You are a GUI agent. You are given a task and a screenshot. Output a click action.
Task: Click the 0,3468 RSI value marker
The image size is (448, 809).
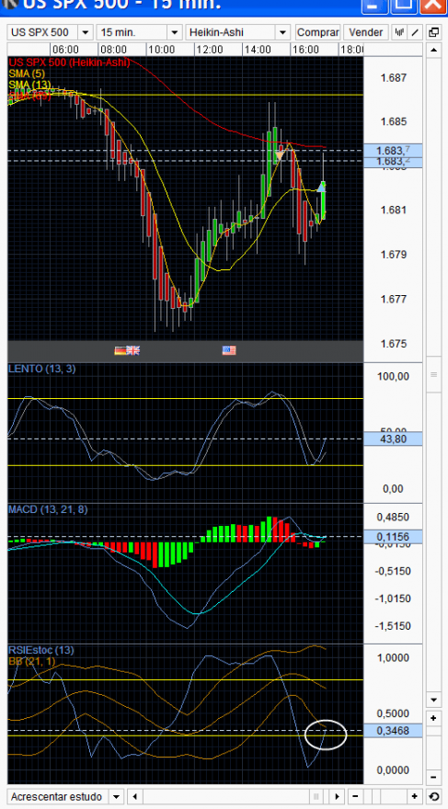click(394, 730)
